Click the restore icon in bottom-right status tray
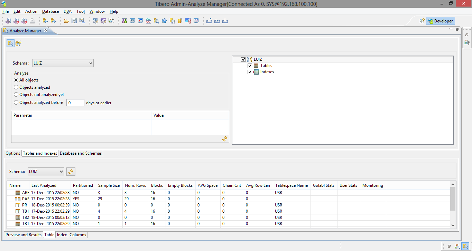The height and width of the screenshot is (251, 472). point(449,246)
